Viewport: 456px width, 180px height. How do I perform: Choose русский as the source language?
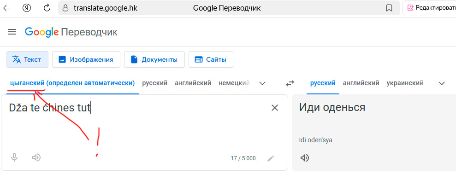pyautogui.click(x=155, y=83)
